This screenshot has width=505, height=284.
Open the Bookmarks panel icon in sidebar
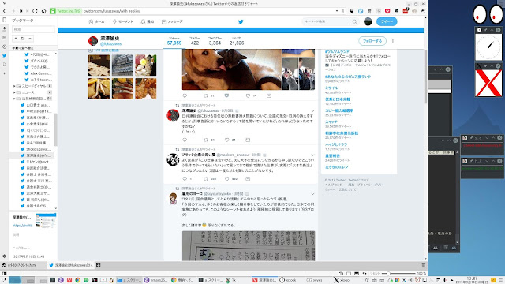(4, 20)
